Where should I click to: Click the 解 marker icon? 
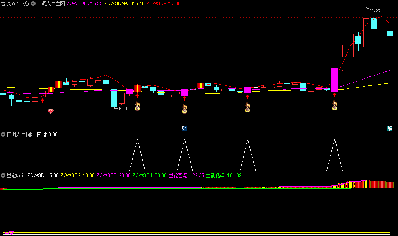coord(389,128)
